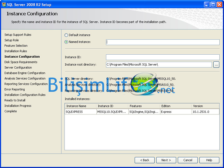This screenshot has height=168, width=224.
Task: Click the Named instance text field
Action: click(163, 42)
